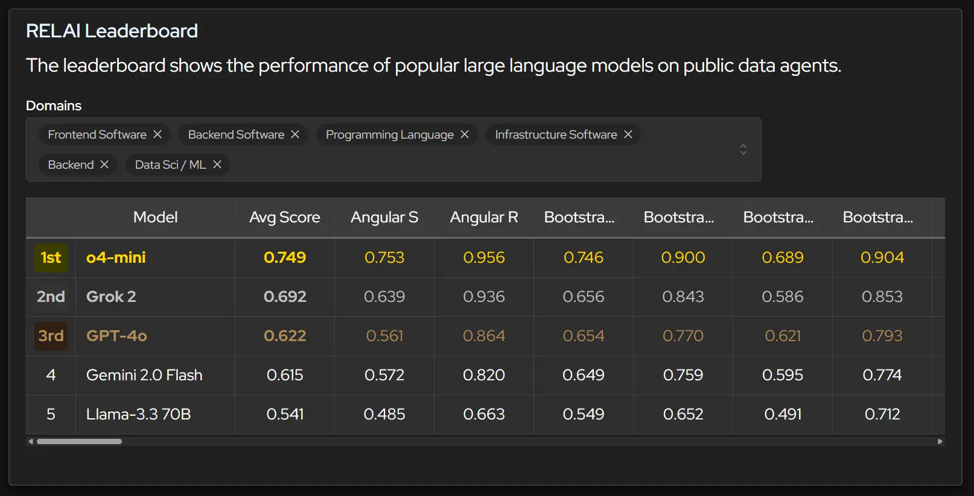The width and height of the screenshot is (974, 496).
Task: Click the Domains label
Action: (54, 105)
